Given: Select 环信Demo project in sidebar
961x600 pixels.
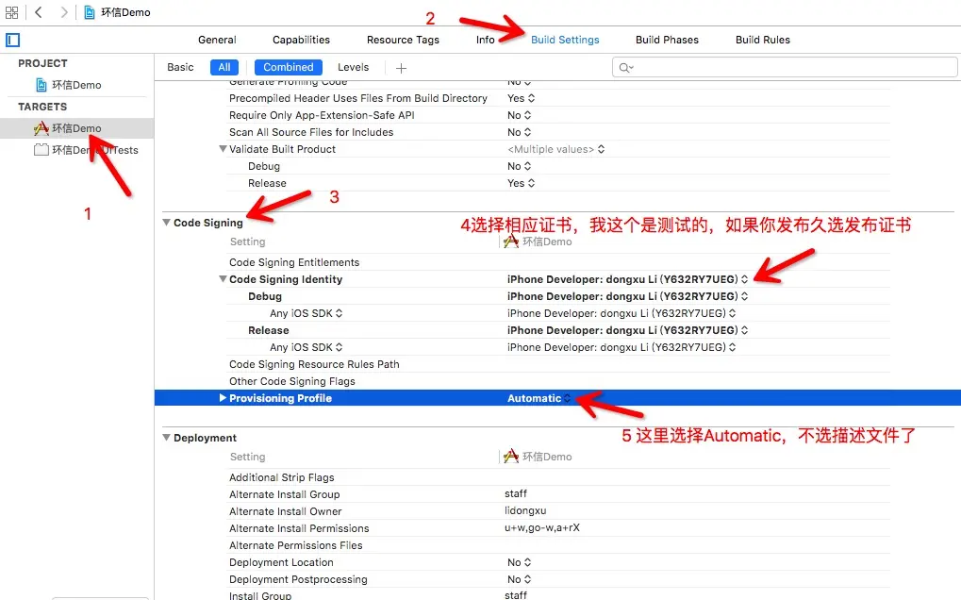Looking at the screenshot, I should pos(76,85).
